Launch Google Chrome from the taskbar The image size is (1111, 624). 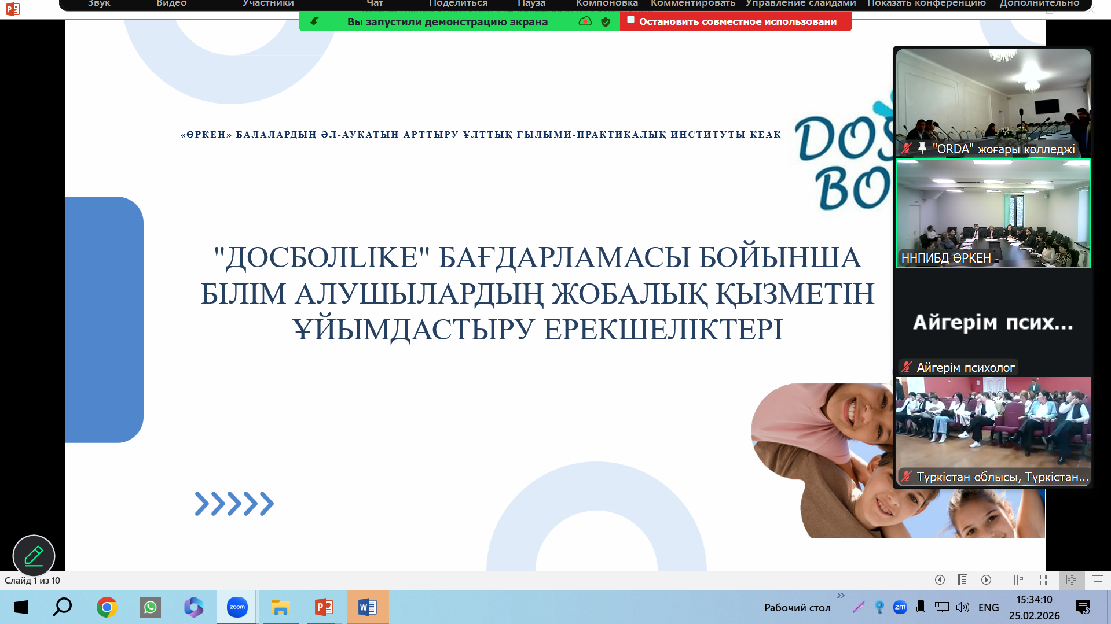click(107, 607)
